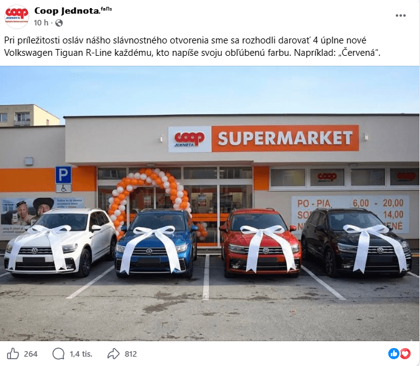
Task: Click the globe public-visibility icon
Action: coord(59,23)
